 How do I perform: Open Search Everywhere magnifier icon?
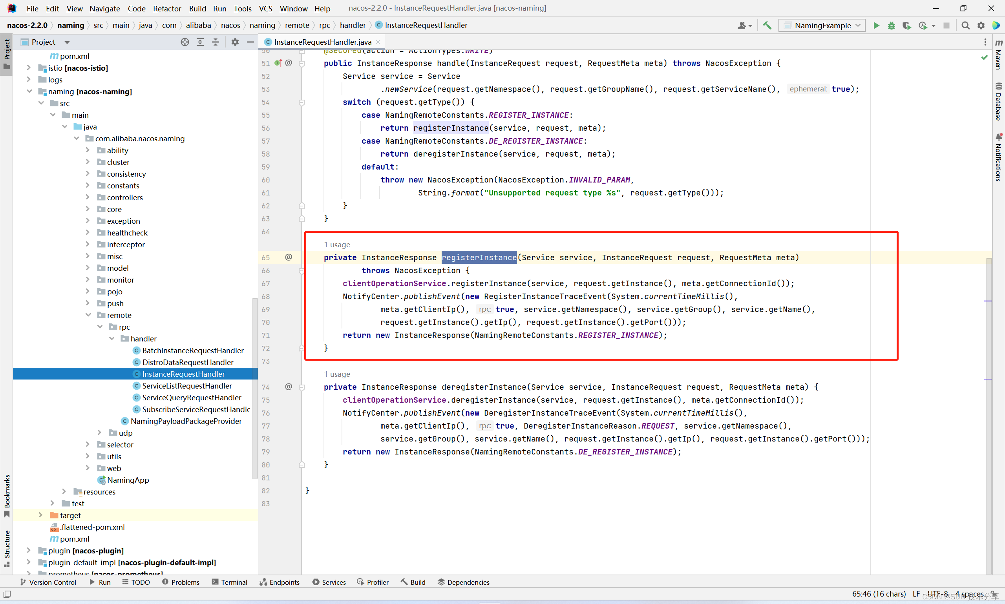(965, 25)
